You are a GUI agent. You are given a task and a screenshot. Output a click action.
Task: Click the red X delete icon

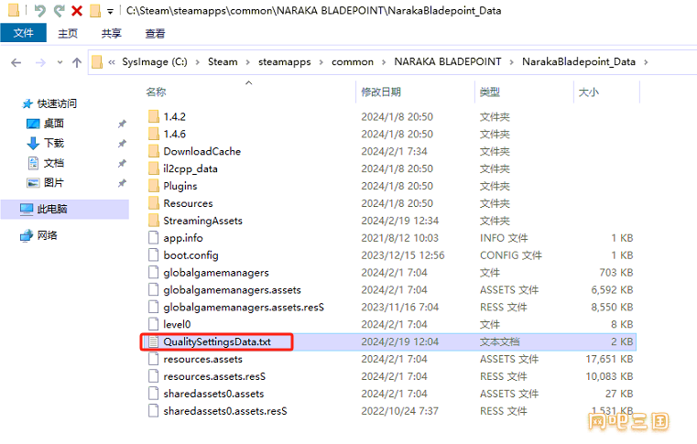(x=77, y=11)
